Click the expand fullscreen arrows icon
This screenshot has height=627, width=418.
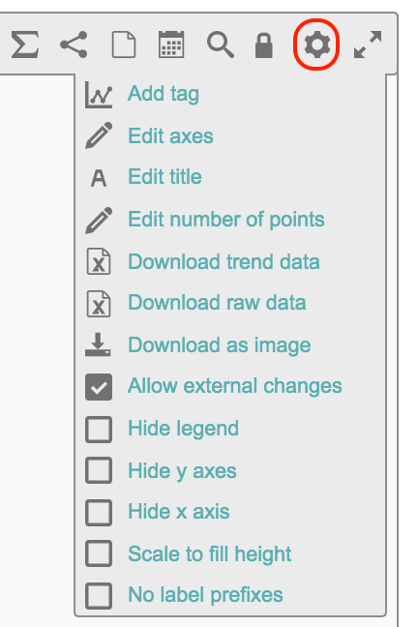[368, 45]
